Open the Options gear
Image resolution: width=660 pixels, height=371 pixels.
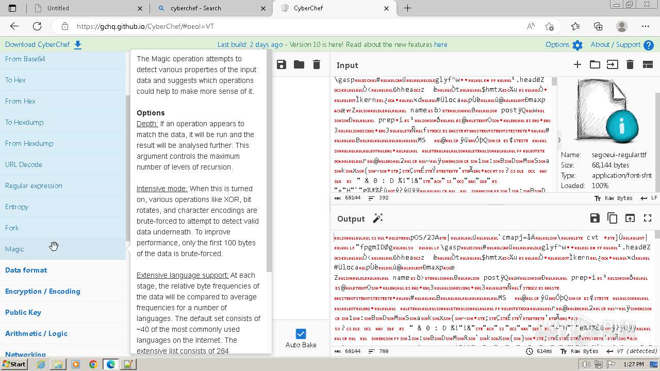pos(577,45)
